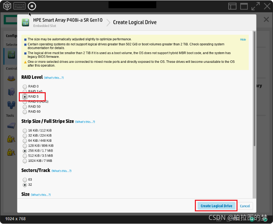This screenshot has height=224, width=273.
Task: Open the first padlock-and-keys icon under Tools
Action: (11, 139)
